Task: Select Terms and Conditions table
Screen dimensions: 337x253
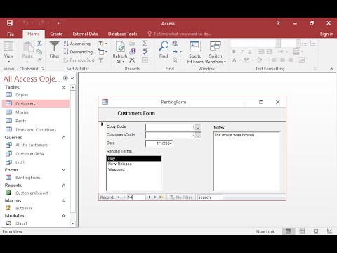Action: 36,129
